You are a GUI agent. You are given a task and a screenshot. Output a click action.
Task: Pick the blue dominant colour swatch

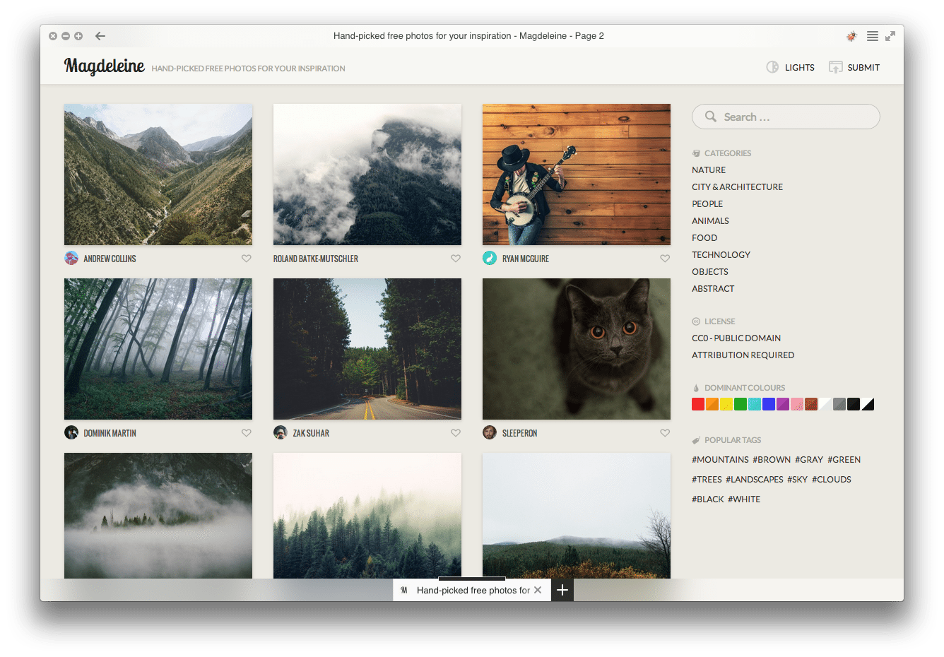point(769,404)
